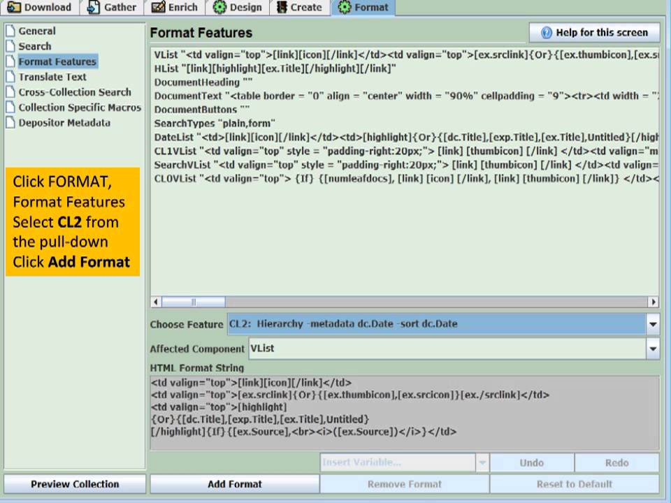The width and height of the screenshot is (671, 503).
Task: Select the DocumentHeading row
Action: [x=405, y=82]
